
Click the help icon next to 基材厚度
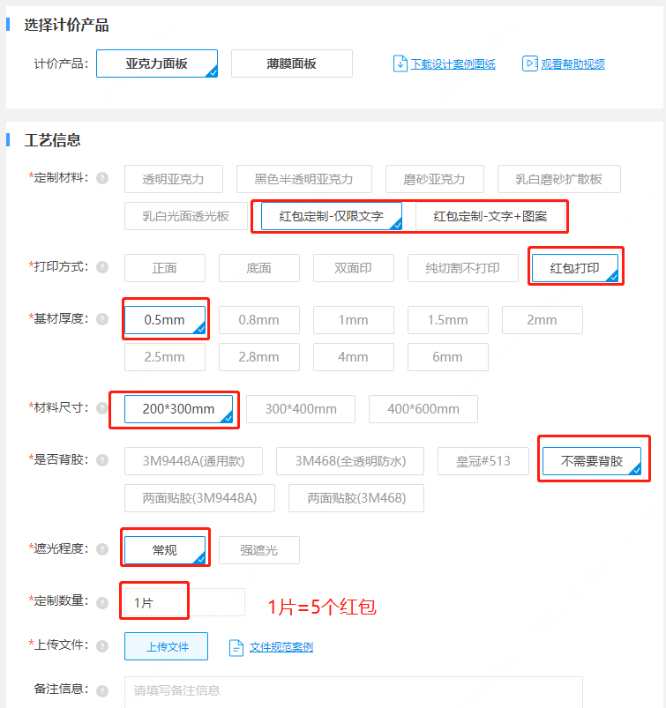pos(102,319)
